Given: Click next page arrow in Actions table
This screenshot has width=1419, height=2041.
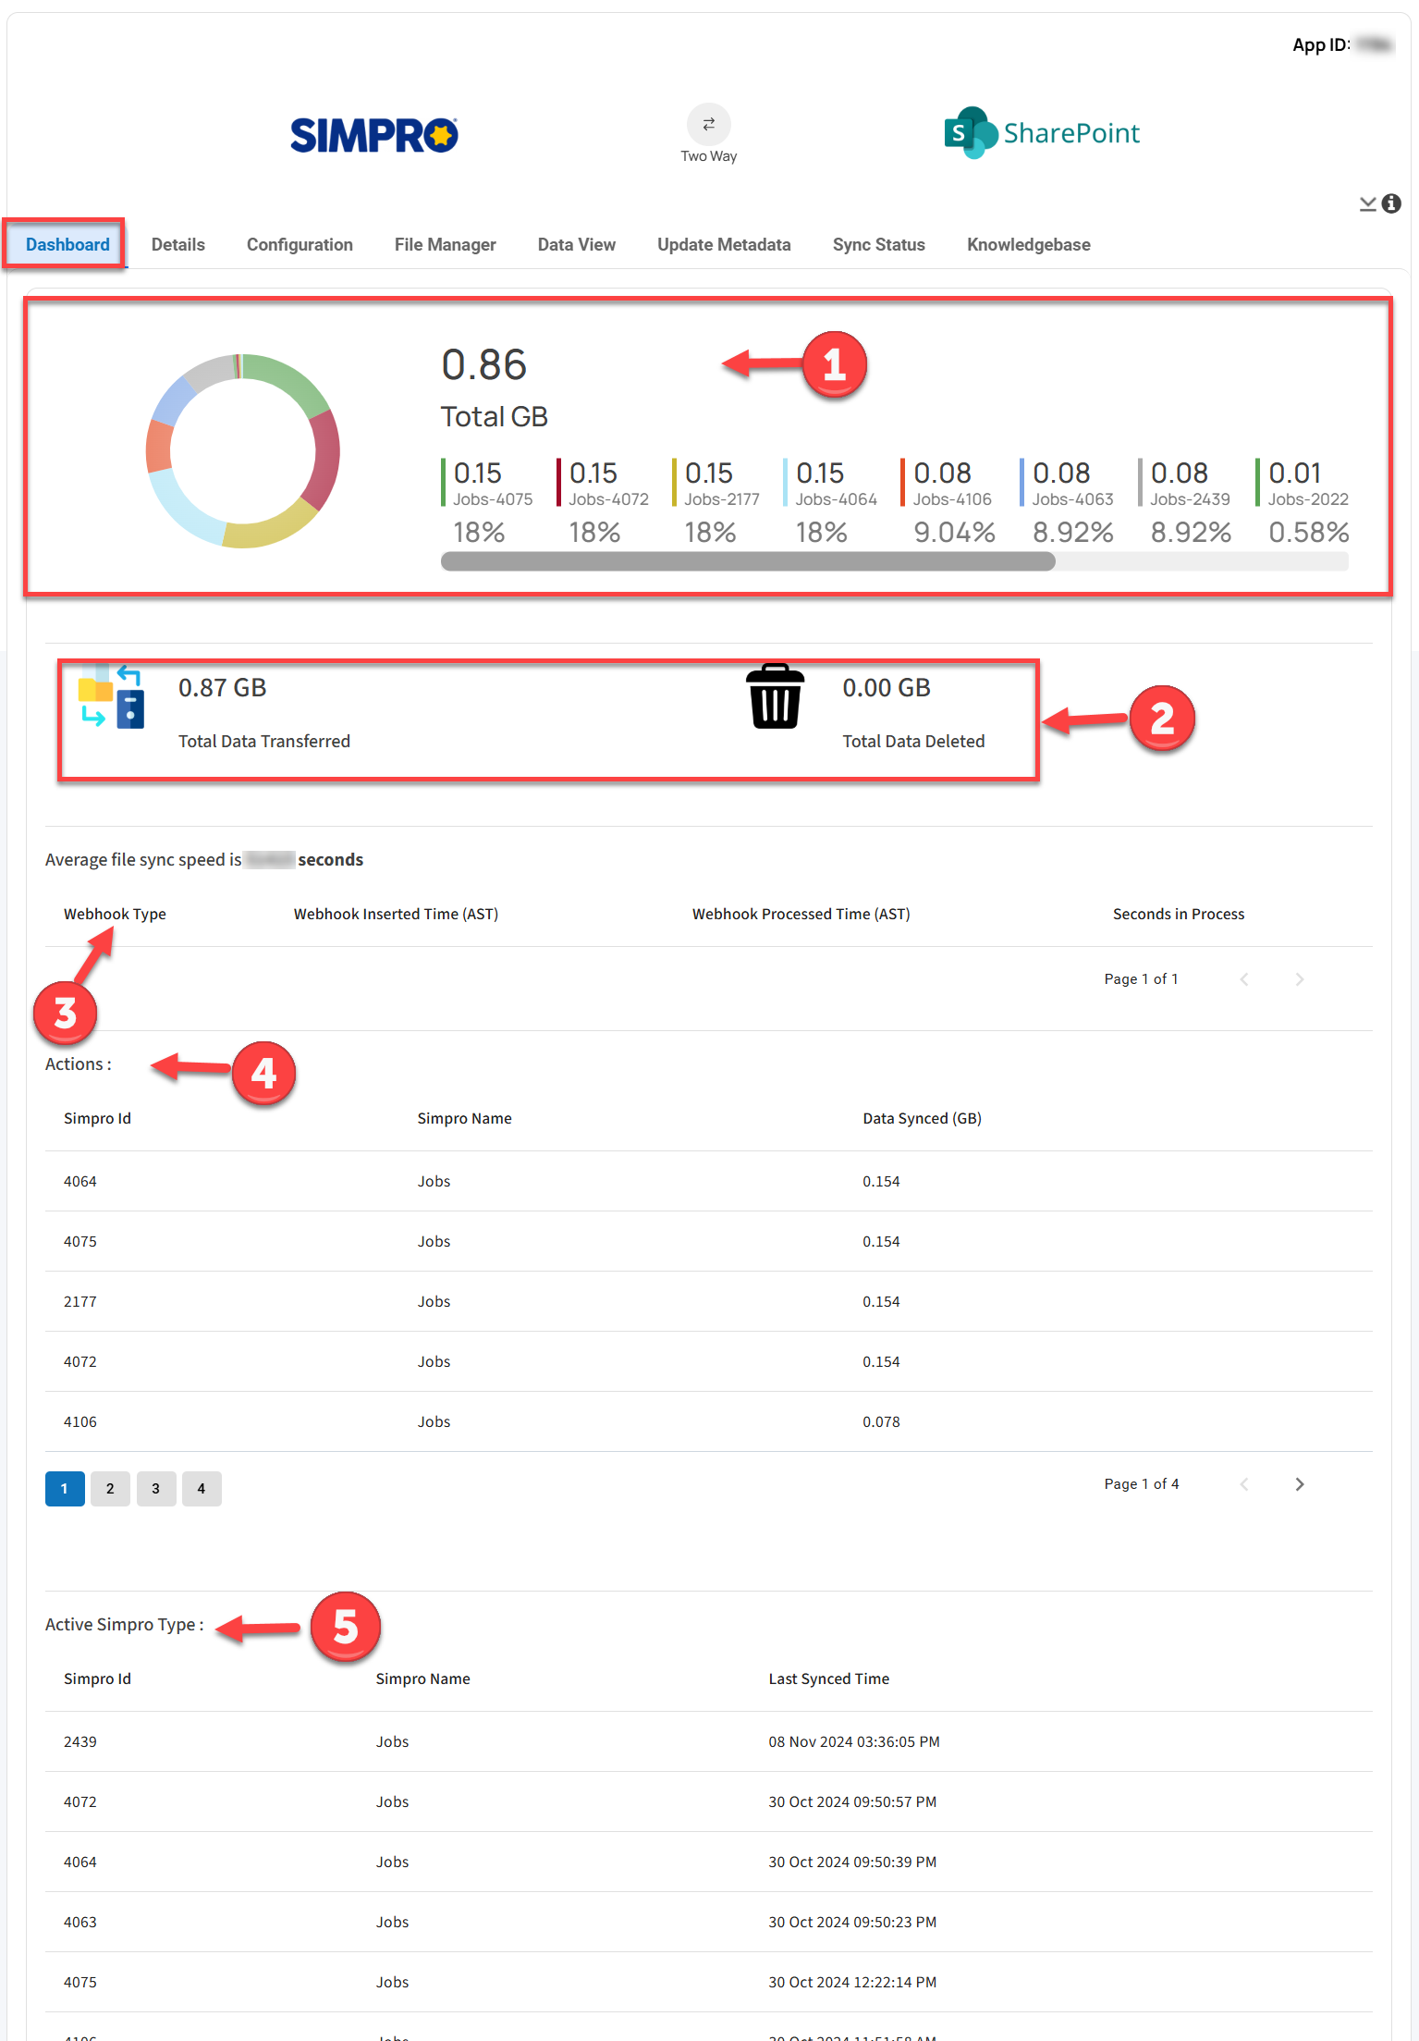Looking at the screenshot, I should (1299, 1483).
